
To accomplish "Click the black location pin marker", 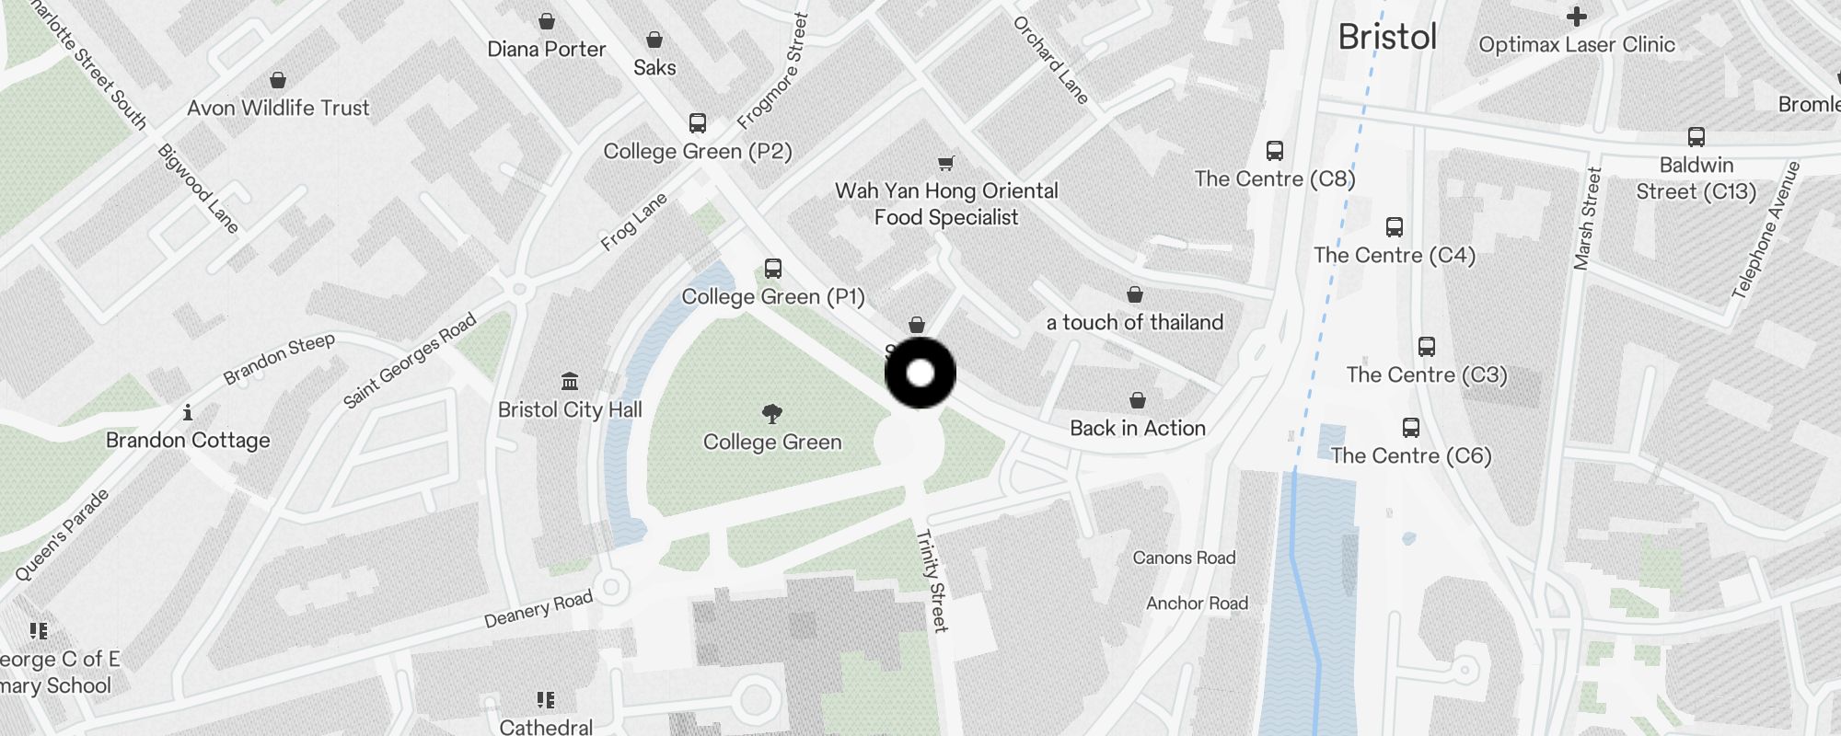I will point(920,373).
